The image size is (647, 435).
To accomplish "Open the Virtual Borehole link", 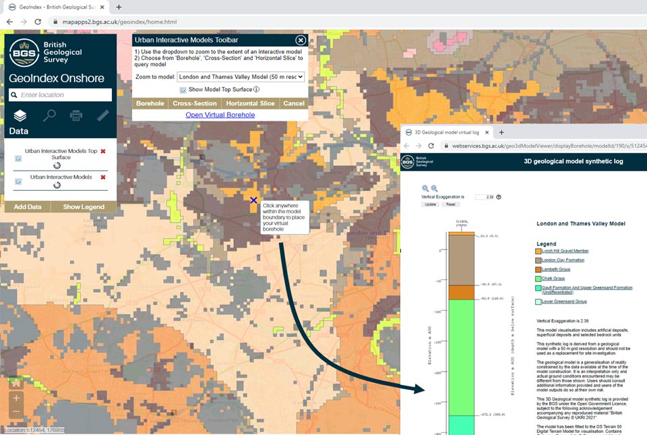I will pyautogui.click(x=220, y=115).
